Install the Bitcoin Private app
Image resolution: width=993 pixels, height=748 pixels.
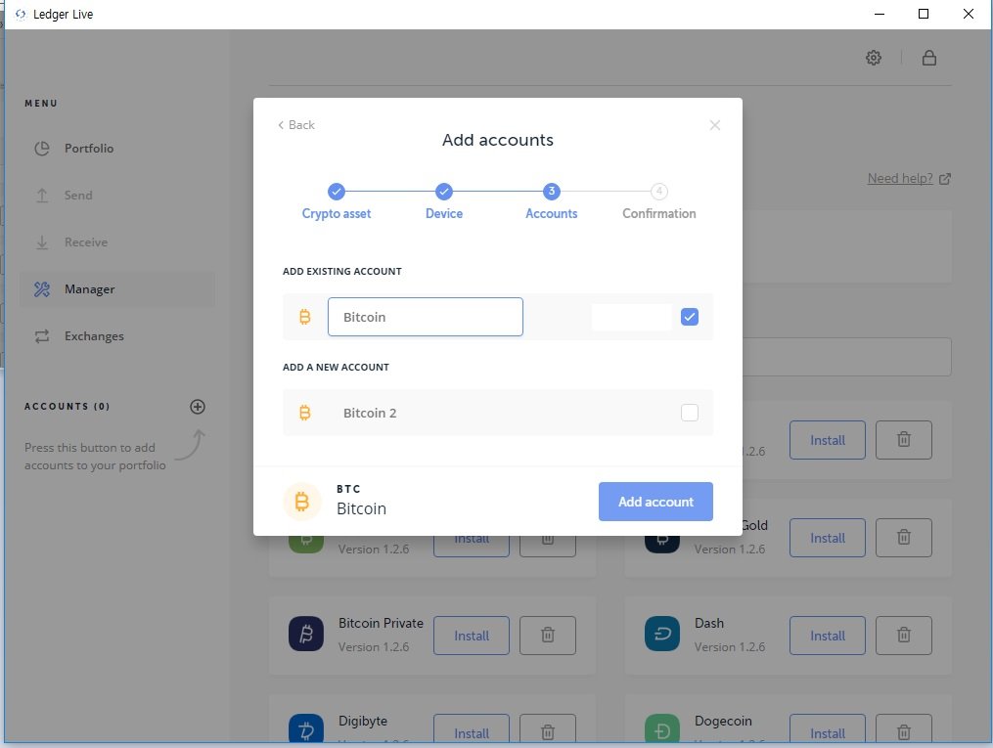point(472,636)
